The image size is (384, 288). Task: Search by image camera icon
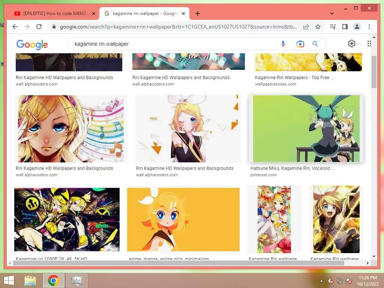tap(300, 44)
